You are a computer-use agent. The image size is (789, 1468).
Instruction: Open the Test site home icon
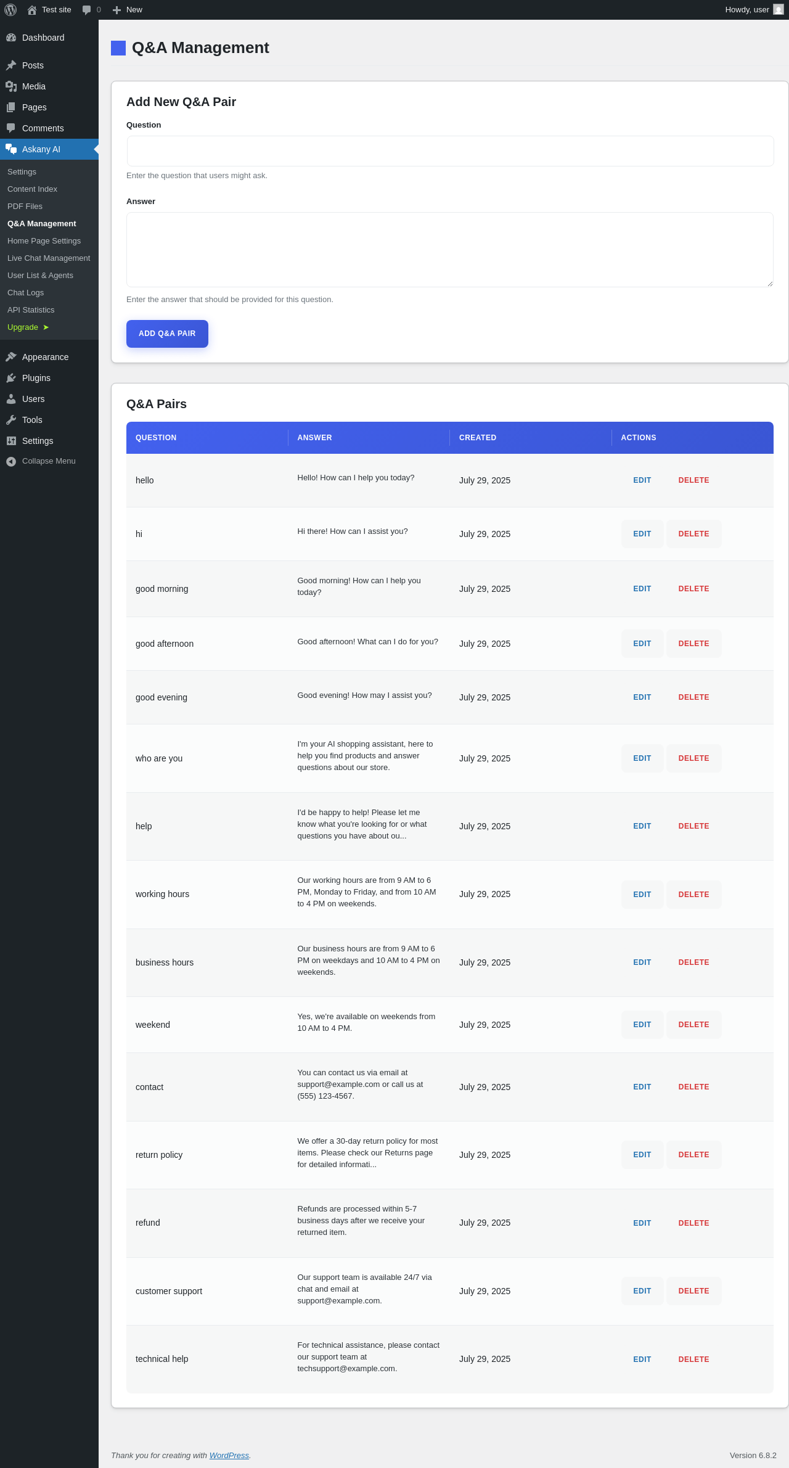(x=32, y=10)
